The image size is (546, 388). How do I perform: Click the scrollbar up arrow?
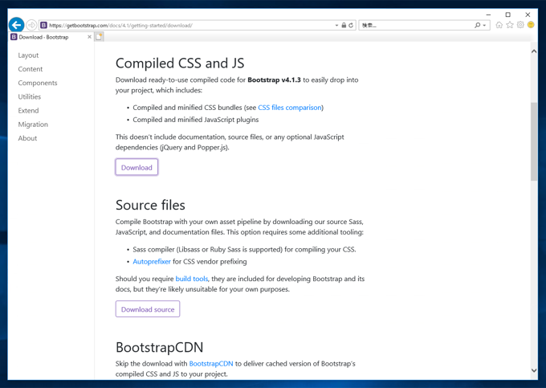534,51
